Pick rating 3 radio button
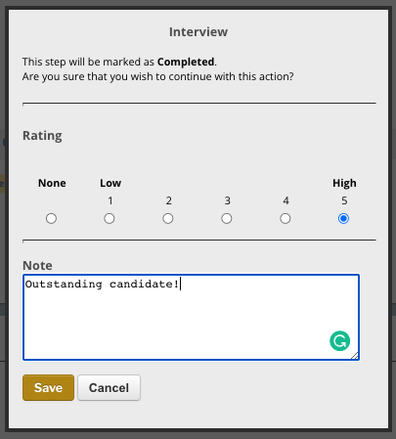 click(227, 218)
